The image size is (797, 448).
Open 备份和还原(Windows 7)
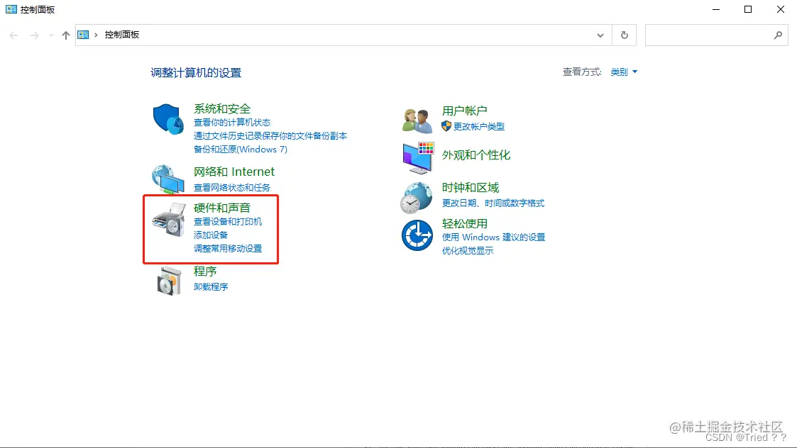click(x=240, y=150)
